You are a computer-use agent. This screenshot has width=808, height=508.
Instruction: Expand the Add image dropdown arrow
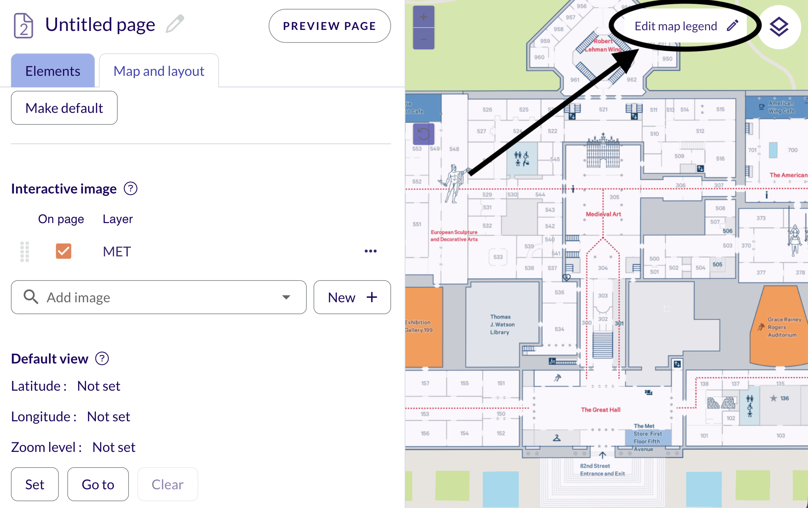coord(286,297)
